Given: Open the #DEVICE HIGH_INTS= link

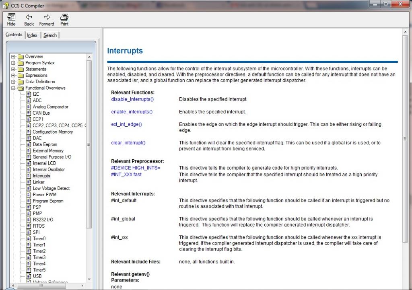Looking at the screenshot, I should 136,168.
